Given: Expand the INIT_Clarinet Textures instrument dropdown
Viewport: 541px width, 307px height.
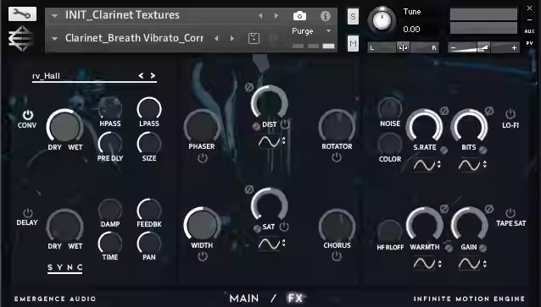Looking at the screenshot, I should click(x=54, y=16).
